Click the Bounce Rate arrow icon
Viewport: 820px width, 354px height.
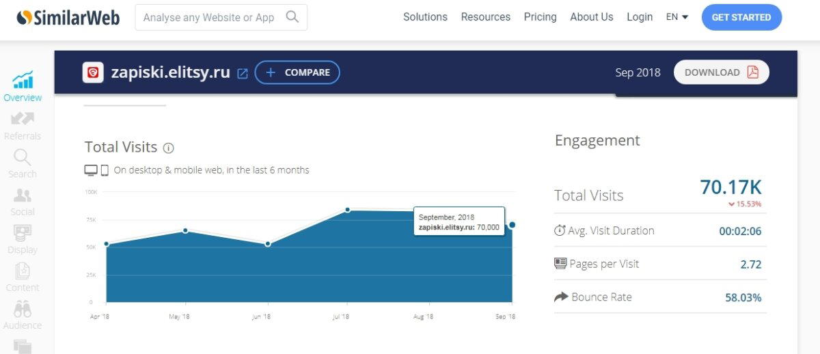[x=561, y=297]
